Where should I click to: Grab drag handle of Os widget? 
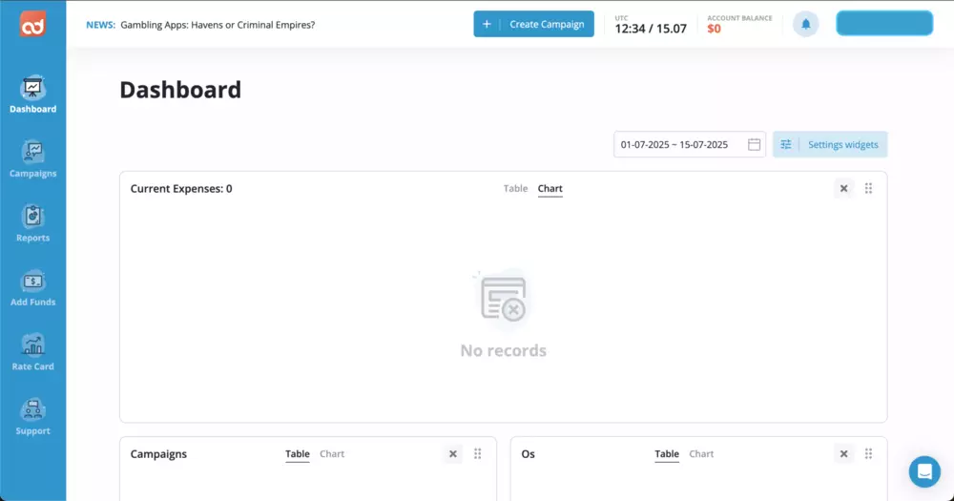[x=869, y=454]
